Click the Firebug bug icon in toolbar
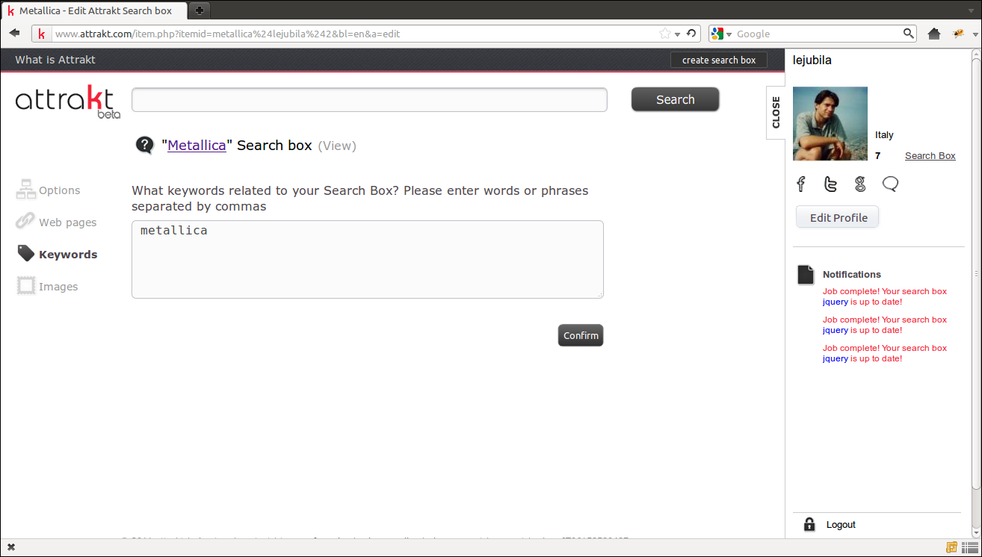 pos(959,34)
